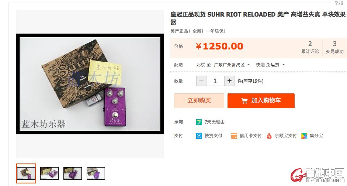The width and height of the screenshot is (347, 186).
Task: Click the 立即购买 buy now button
Action: (x=199, y=101)
